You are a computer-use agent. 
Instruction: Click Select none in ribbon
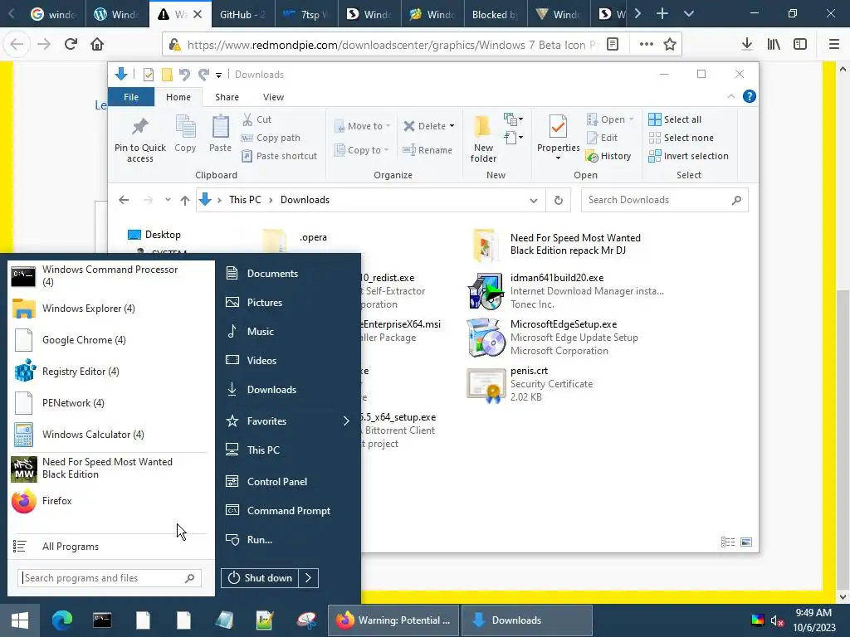681,138
